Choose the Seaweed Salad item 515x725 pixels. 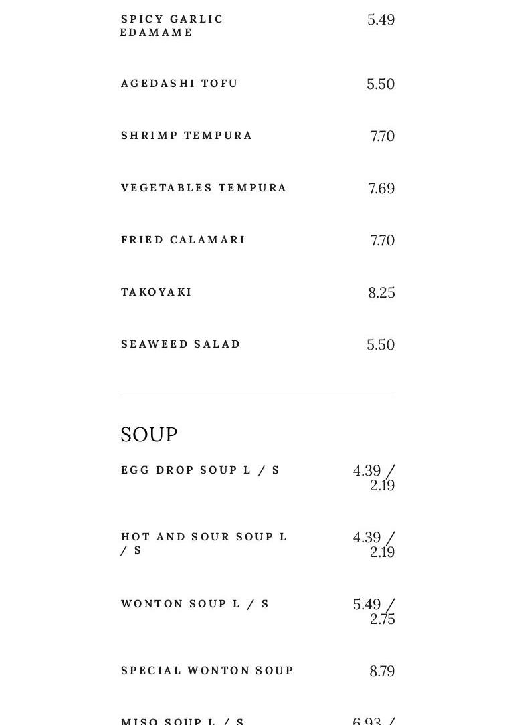pyautogui.click(x=181, y=344)
